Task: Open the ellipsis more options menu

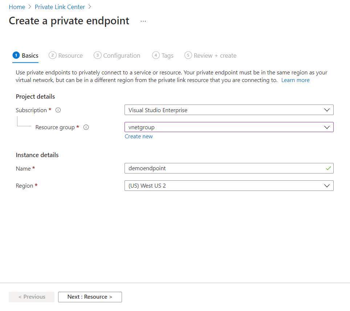Action: click(143, 21)
